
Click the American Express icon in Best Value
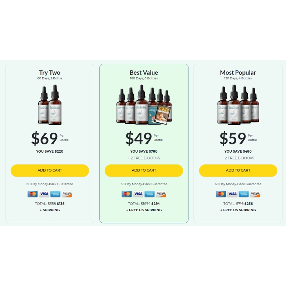[x=149, y=194]
